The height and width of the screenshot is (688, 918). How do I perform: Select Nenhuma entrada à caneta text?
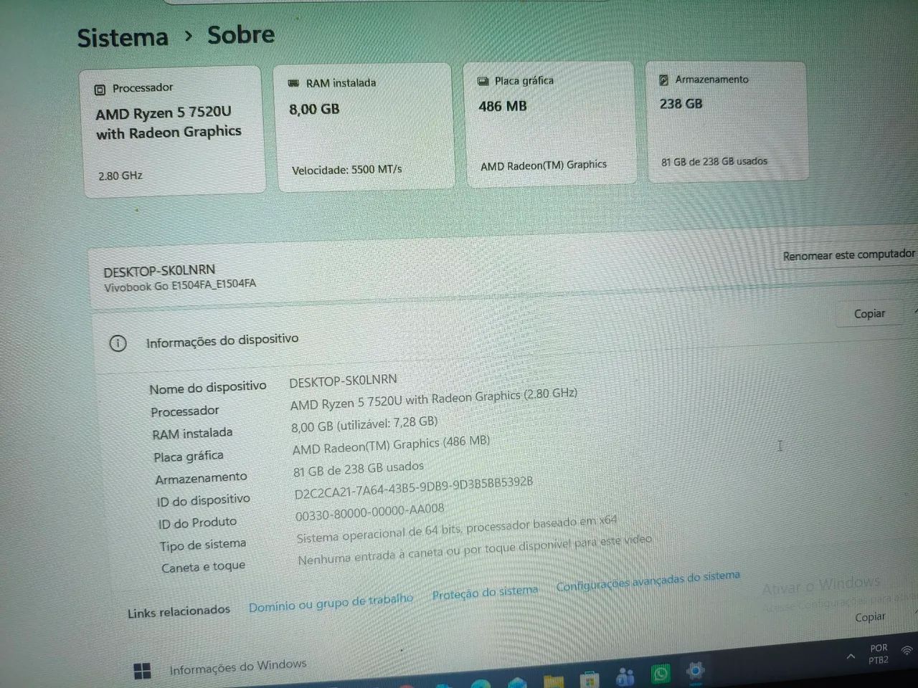475,548
